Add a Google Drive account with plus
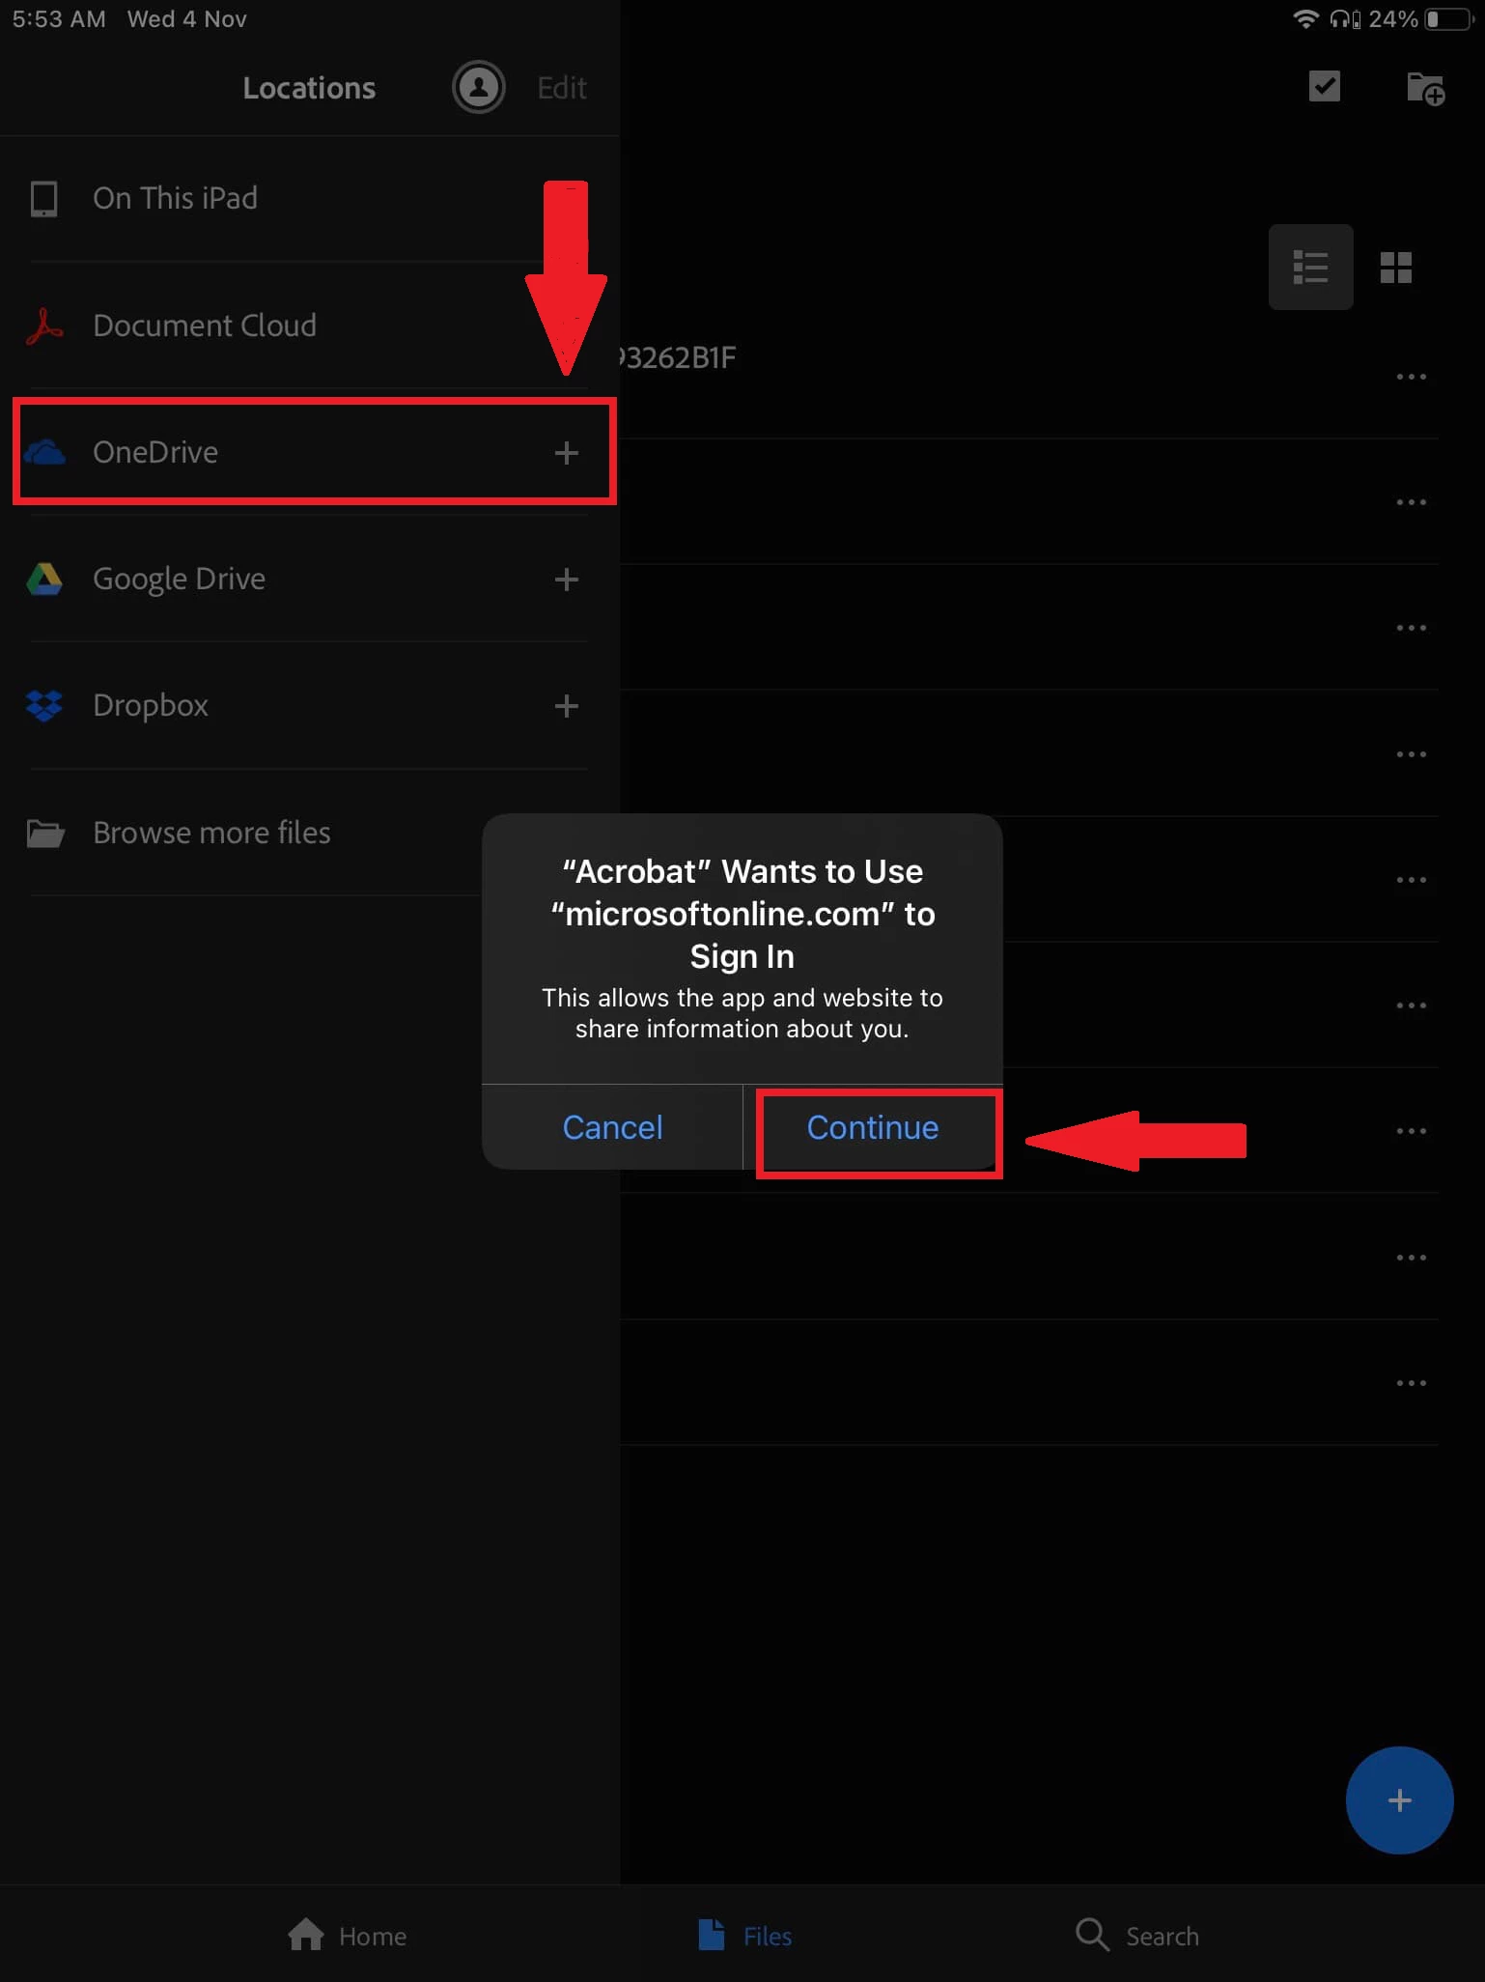 [567, 580]
